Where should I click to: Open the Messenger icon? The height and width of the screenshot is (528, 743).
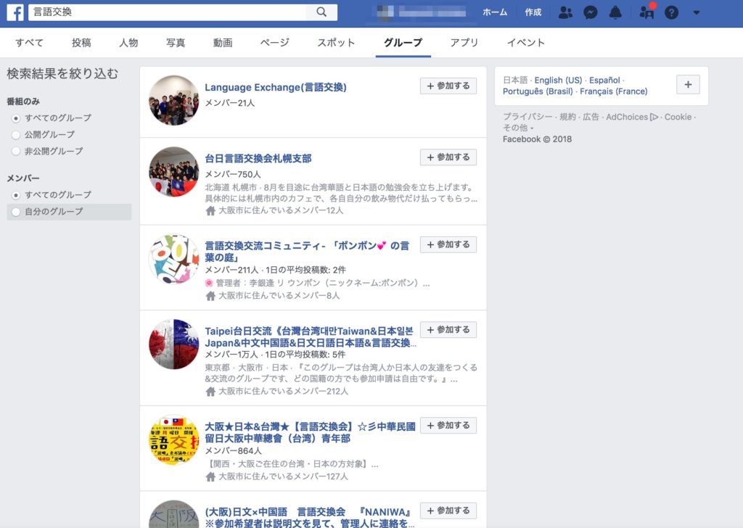590,12
